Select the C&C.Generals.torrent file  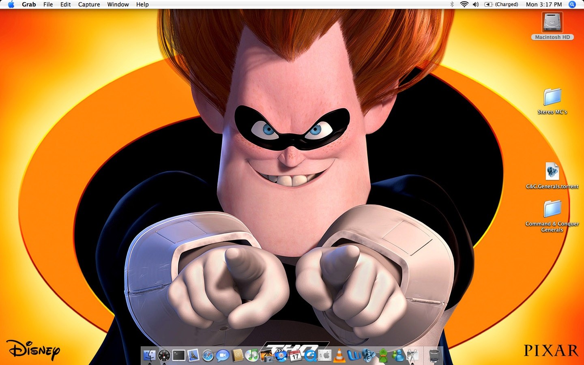(552, 176)
